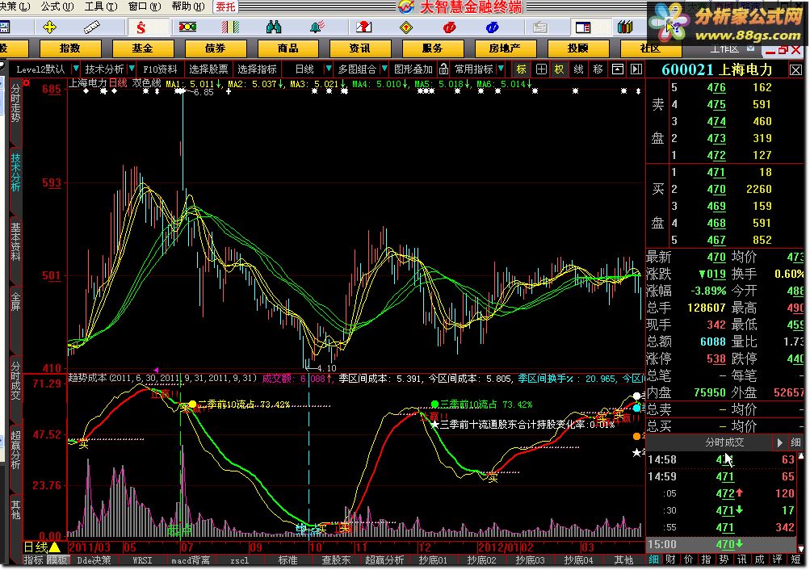Open the 债券 category tab
This screenshot has height=570, width=810.
[x=215, y=48]
